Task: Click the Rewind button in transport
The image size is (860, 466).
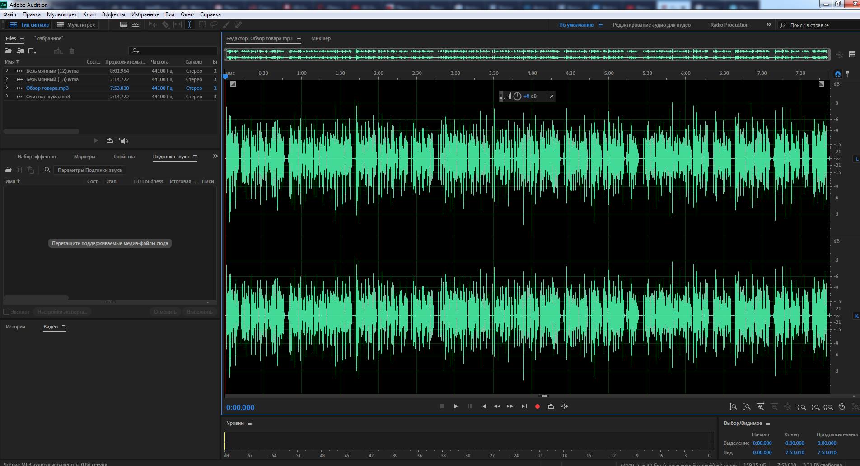Action: (x=497, y=406)
